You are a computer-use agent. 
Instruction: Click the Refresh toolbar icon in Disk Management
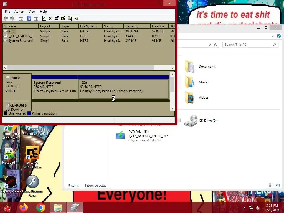44,18
